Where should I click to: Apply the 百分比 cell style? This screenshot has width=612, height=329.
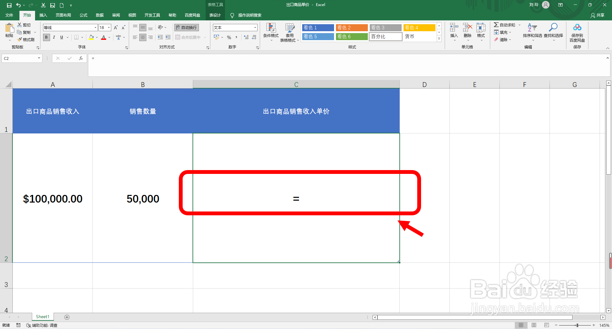pos(385,37)
